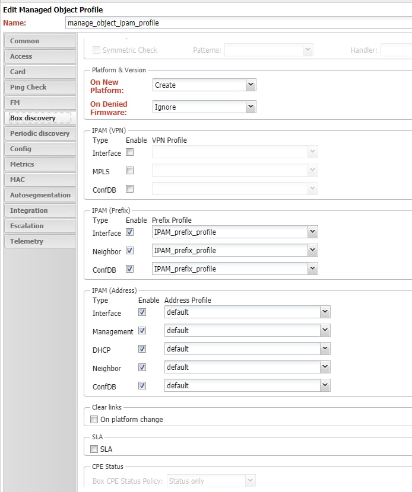Uncheck IPAM Address ConfDB checkbox
412x492 pixels.
(142, 386)
